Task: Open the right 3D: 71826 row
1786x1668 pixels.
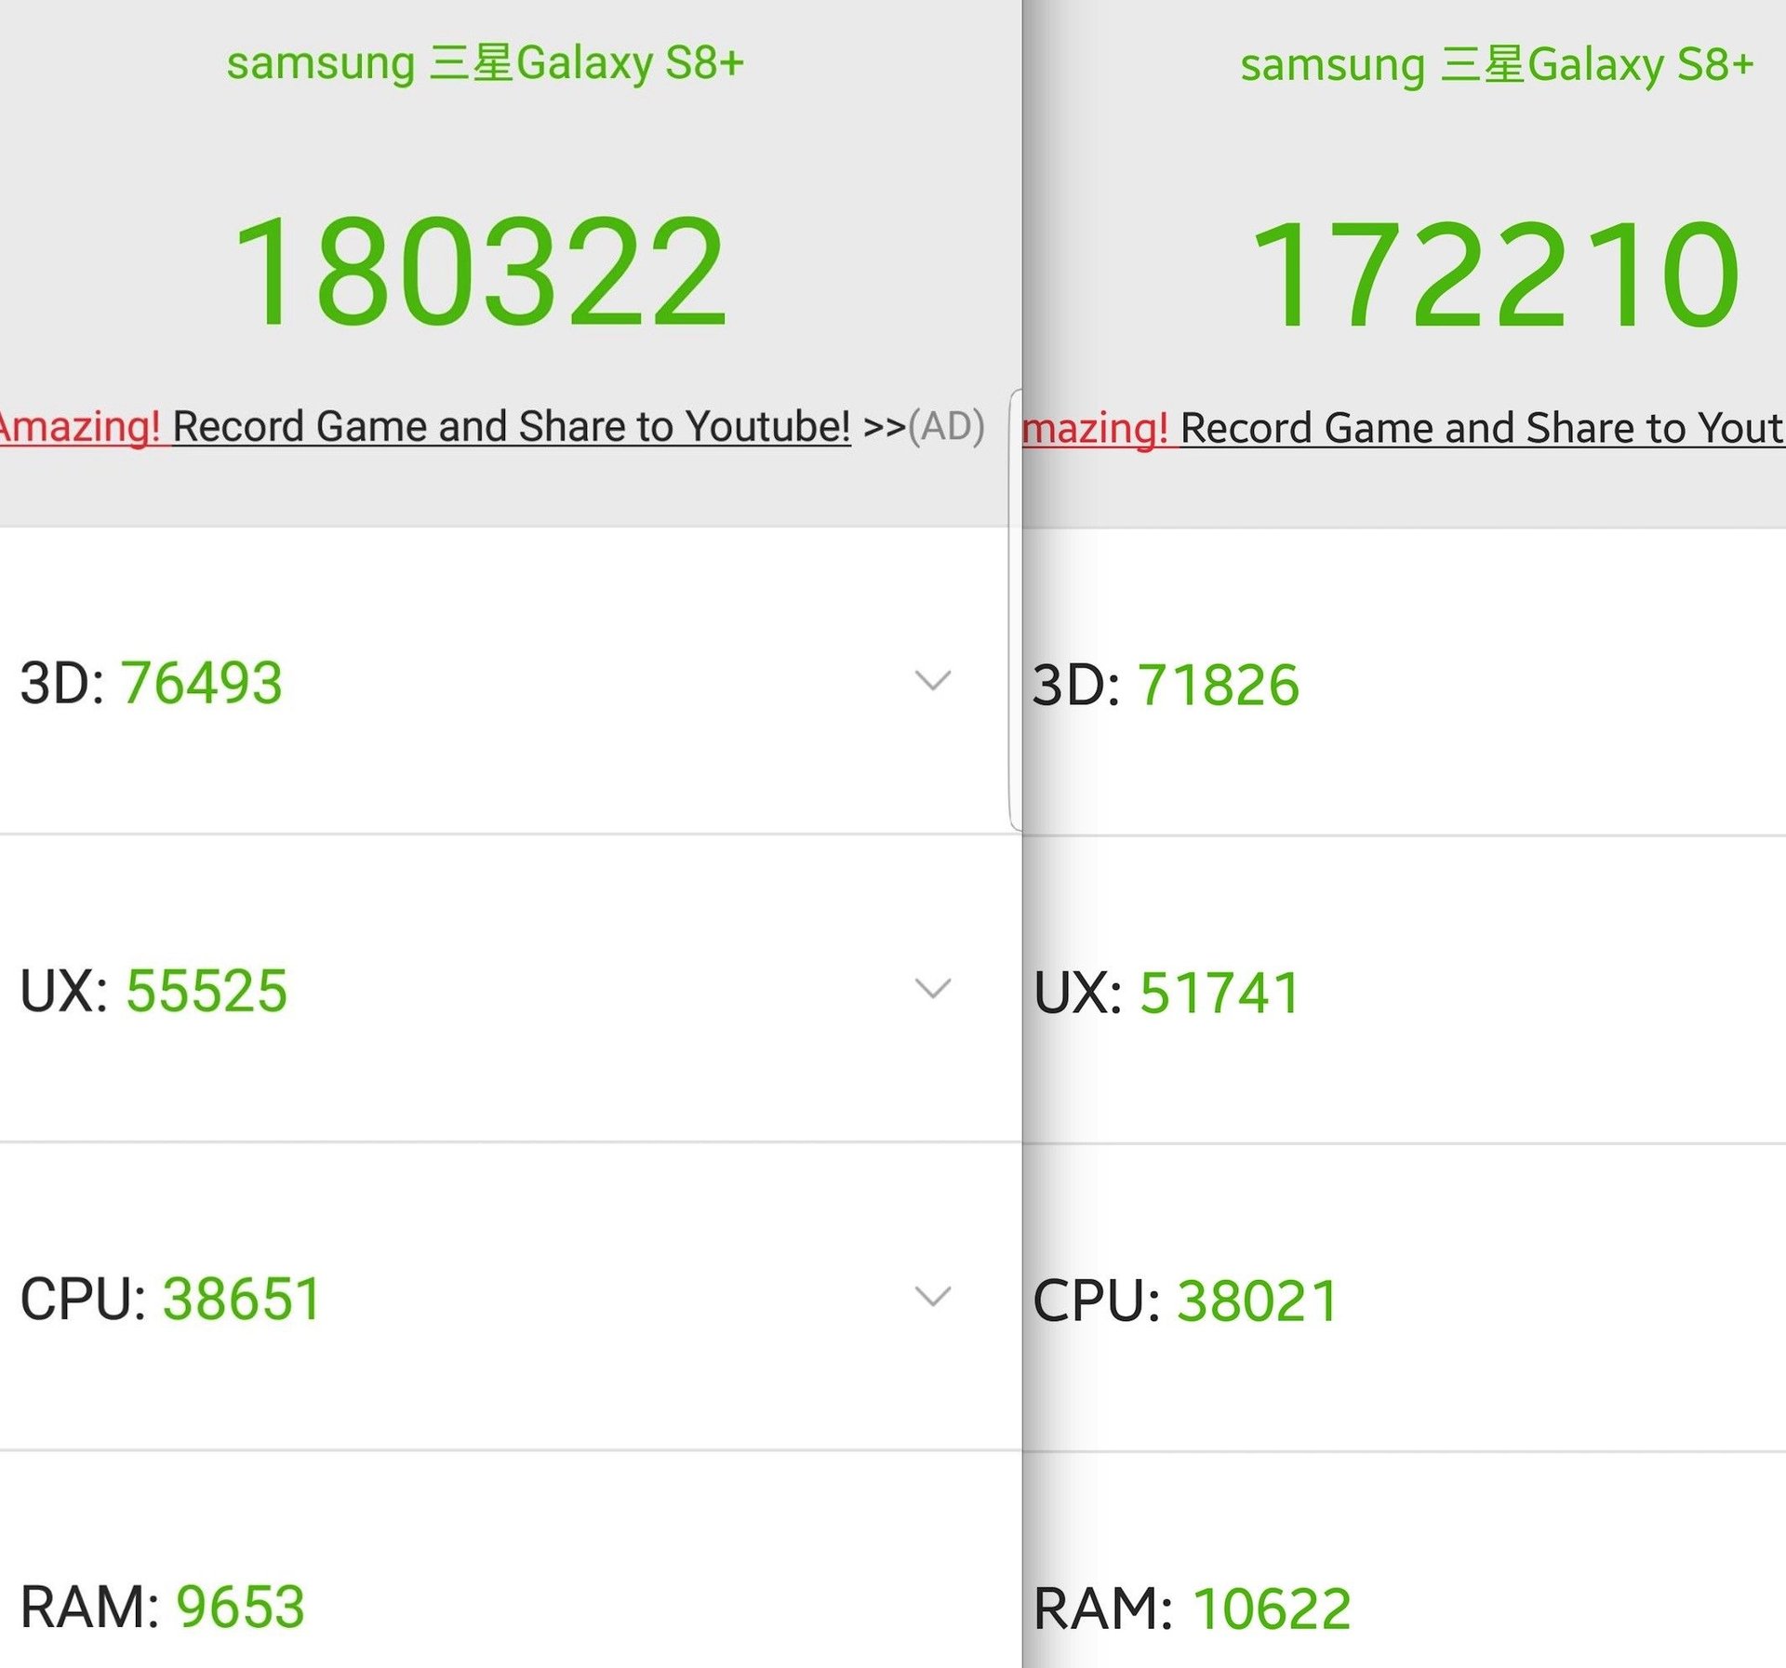Action: pyautogui.click(x=1404, y=684)
